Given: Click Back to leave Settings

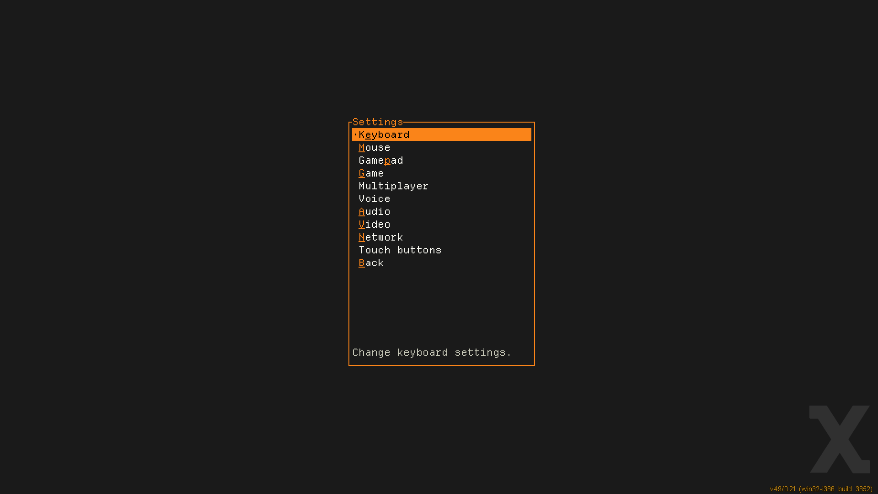Looking at the screenshot, I should tap(371, 263).
